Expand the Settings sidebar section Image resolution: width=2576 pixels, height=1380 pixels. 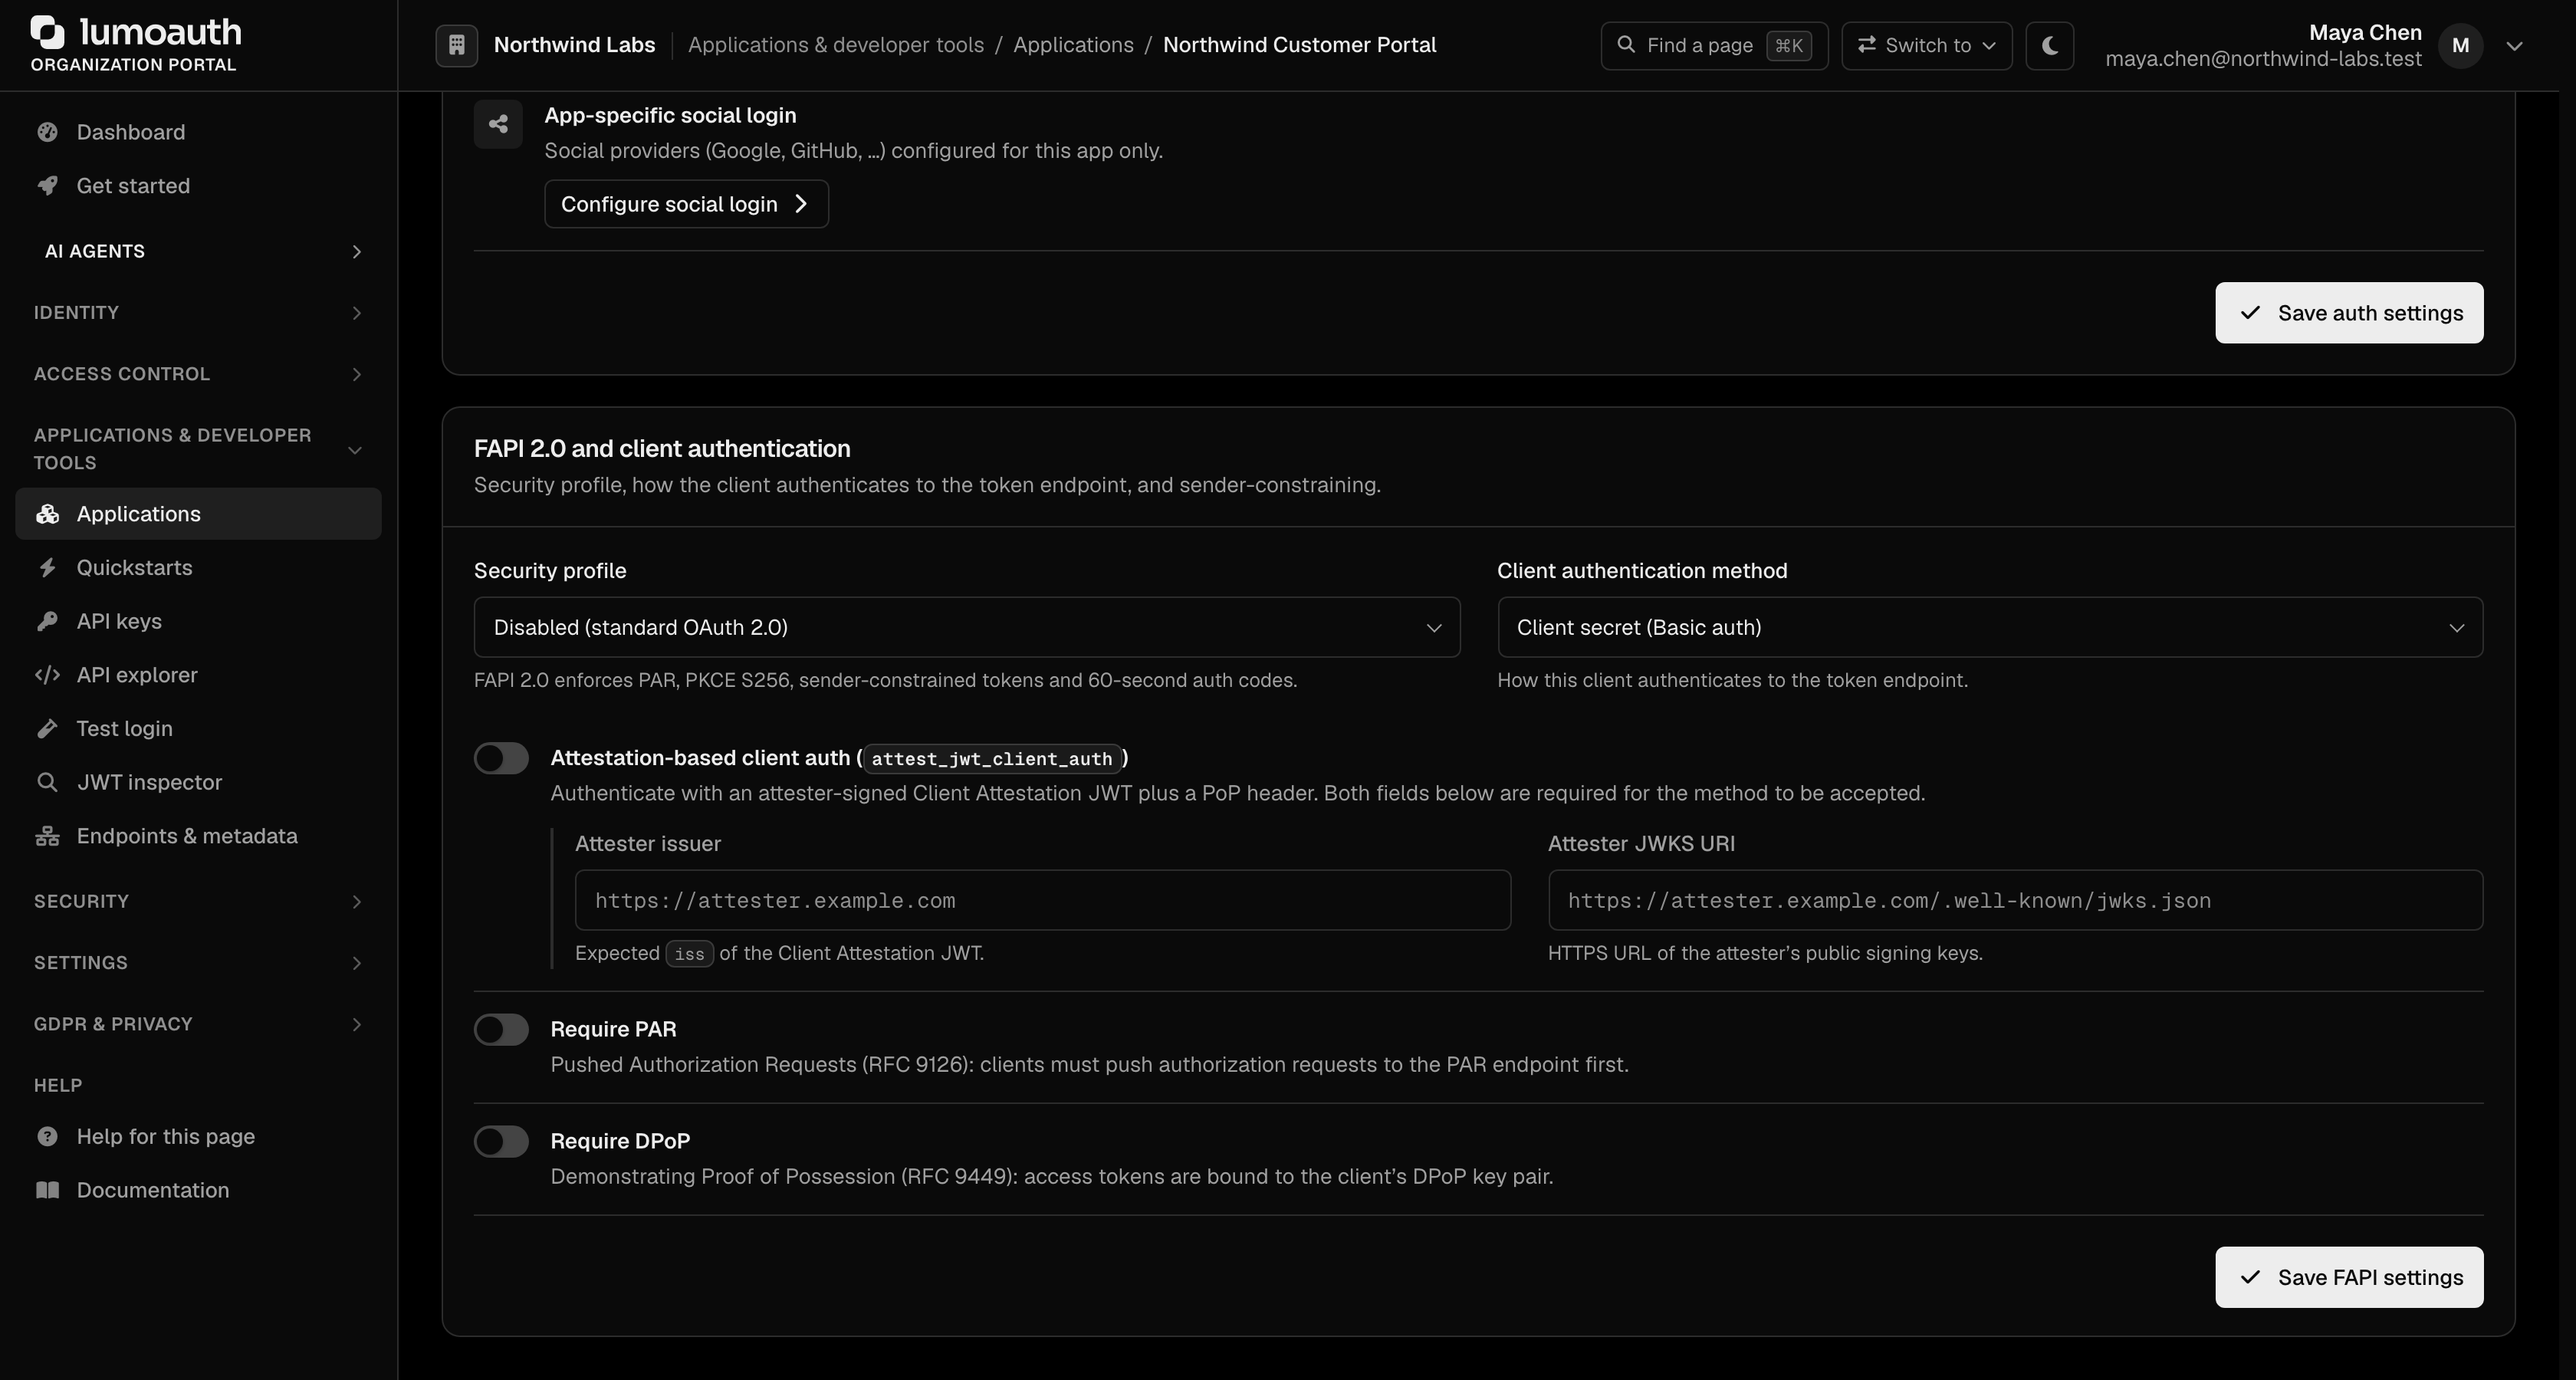pyautogui.click(x=198, y=963)
